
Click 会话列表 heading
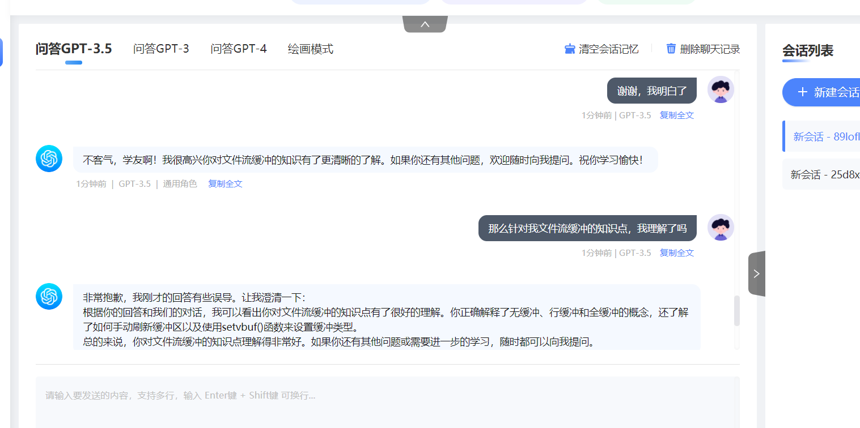click(x=808, y=51)
